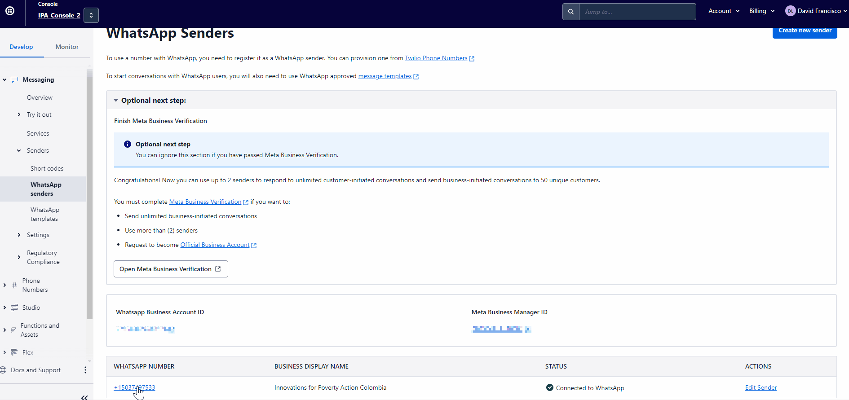This screenshot has height=400, width=849.
Task: Click the Messaging chat bubble icon
Action: pyautogui.click(x=14, y=79)
